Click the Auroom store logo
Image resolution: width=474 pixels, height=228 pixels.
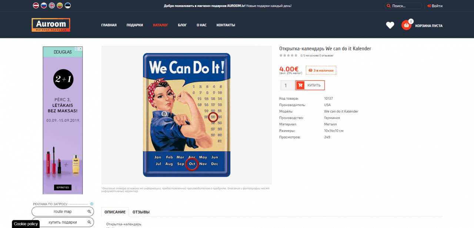click(x=51, y=25)
